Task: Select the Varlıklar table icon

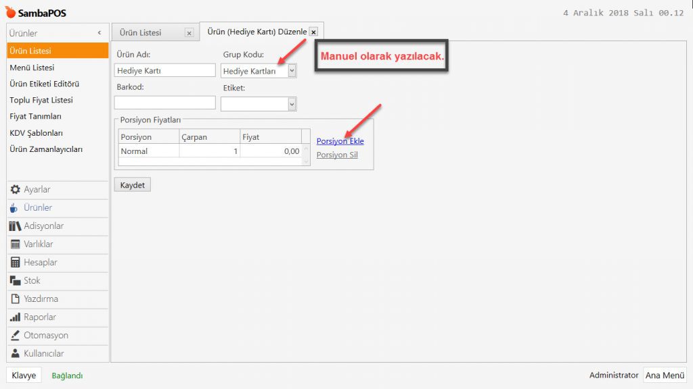Action: coord(15,244)
